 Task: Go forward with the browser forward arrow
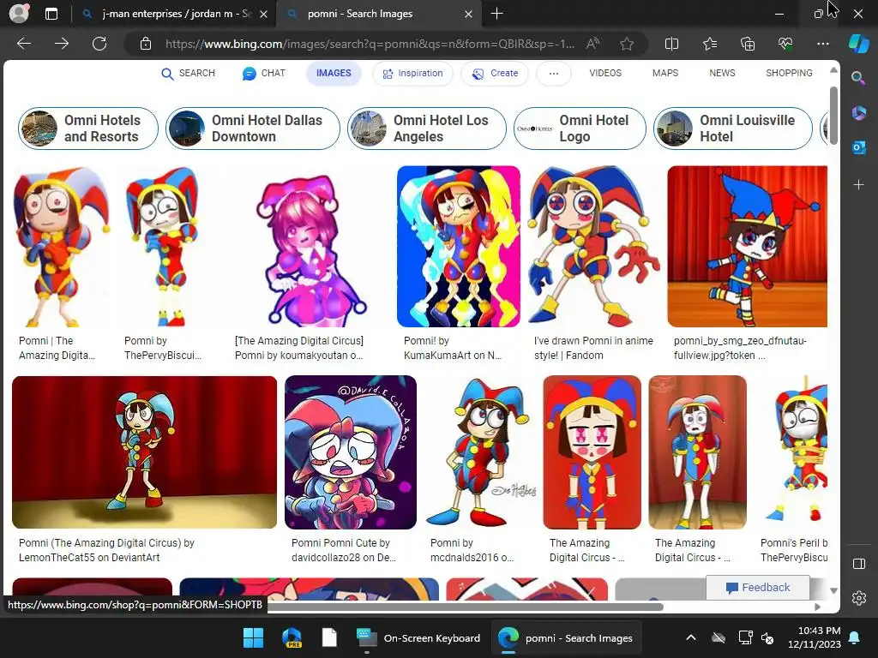click(62, 44)
